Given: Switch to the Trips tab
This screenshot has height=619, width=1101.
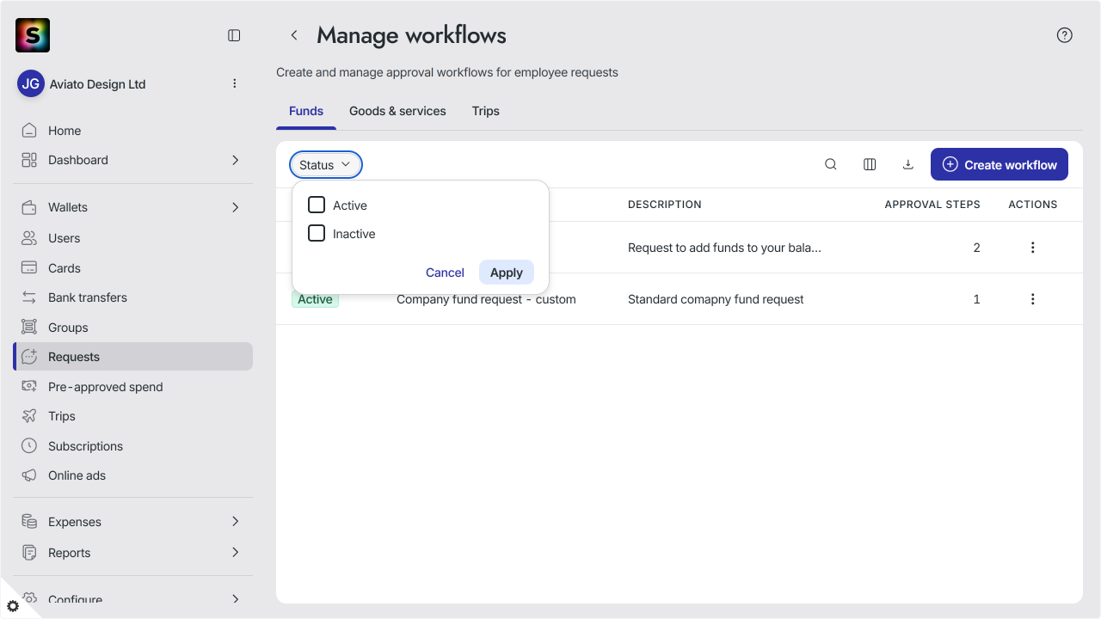Looking at the screenshot, I should 486,111.
